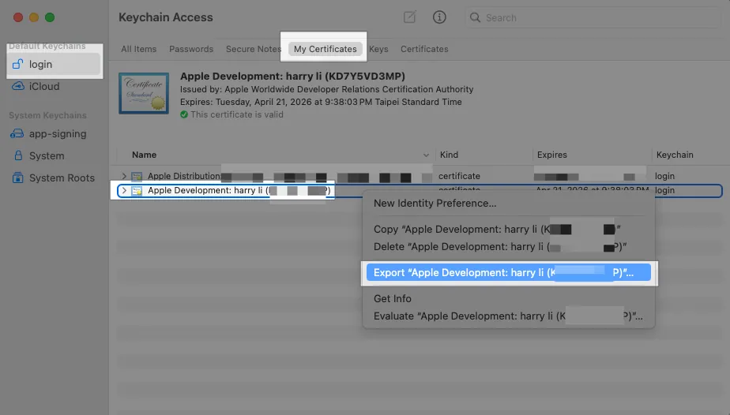Click the compose new note icon
This screenshot has height=415, width=730.
409,17
